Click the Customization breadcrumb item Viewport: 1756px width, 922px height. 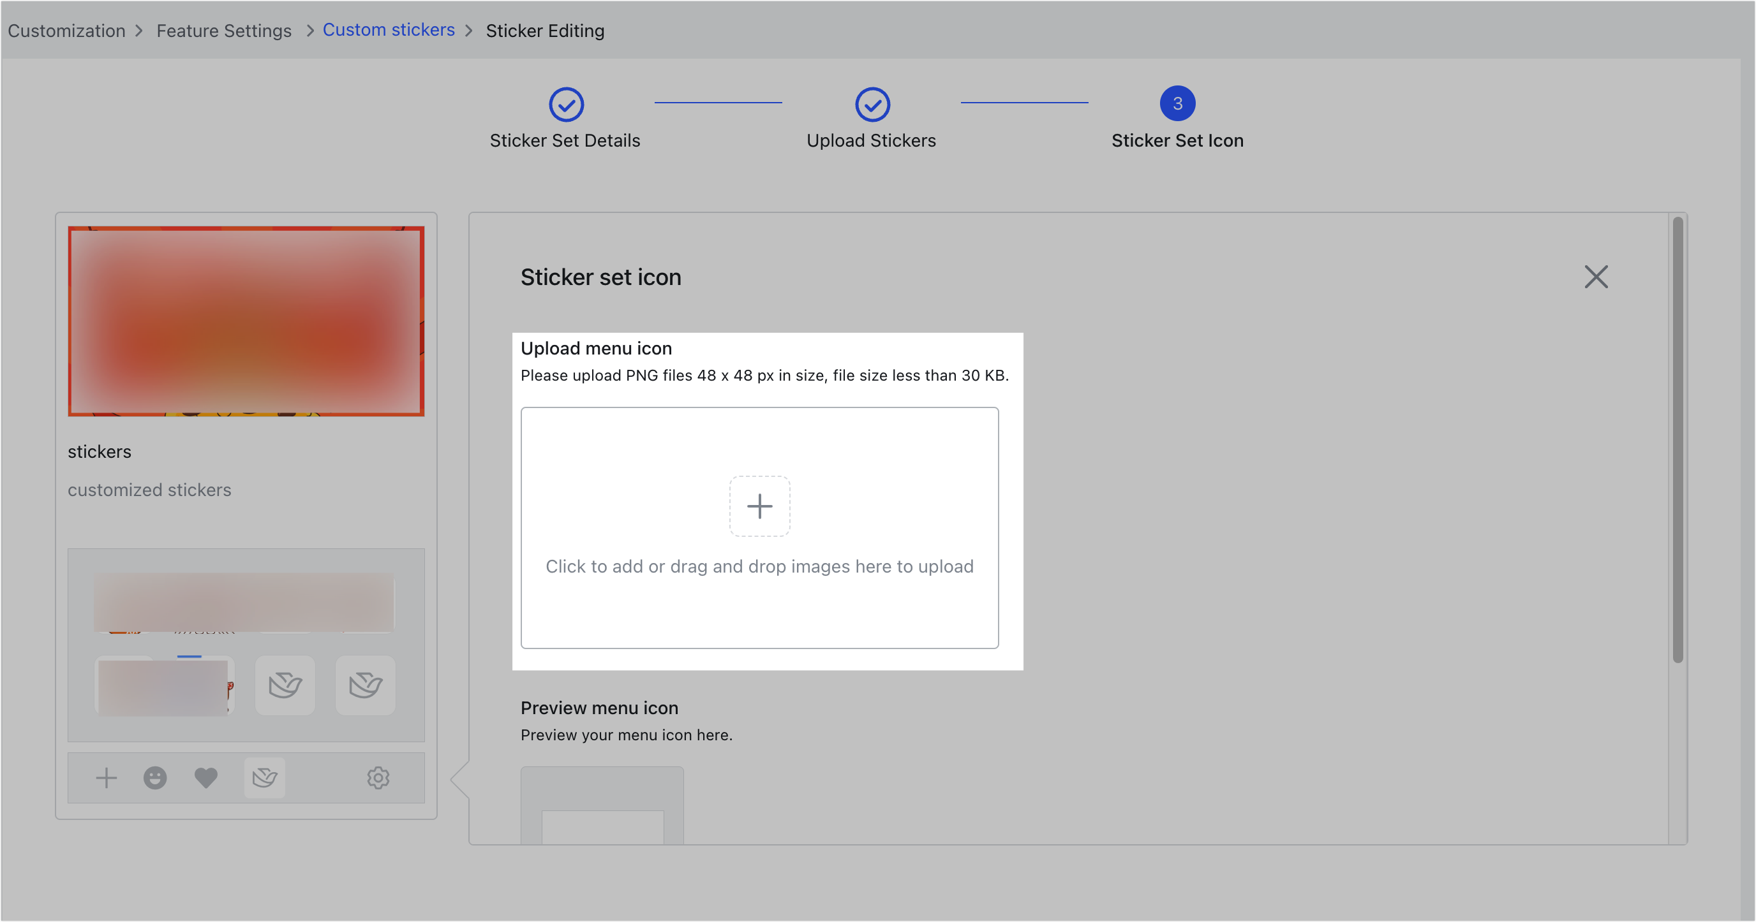click(66, 30)
